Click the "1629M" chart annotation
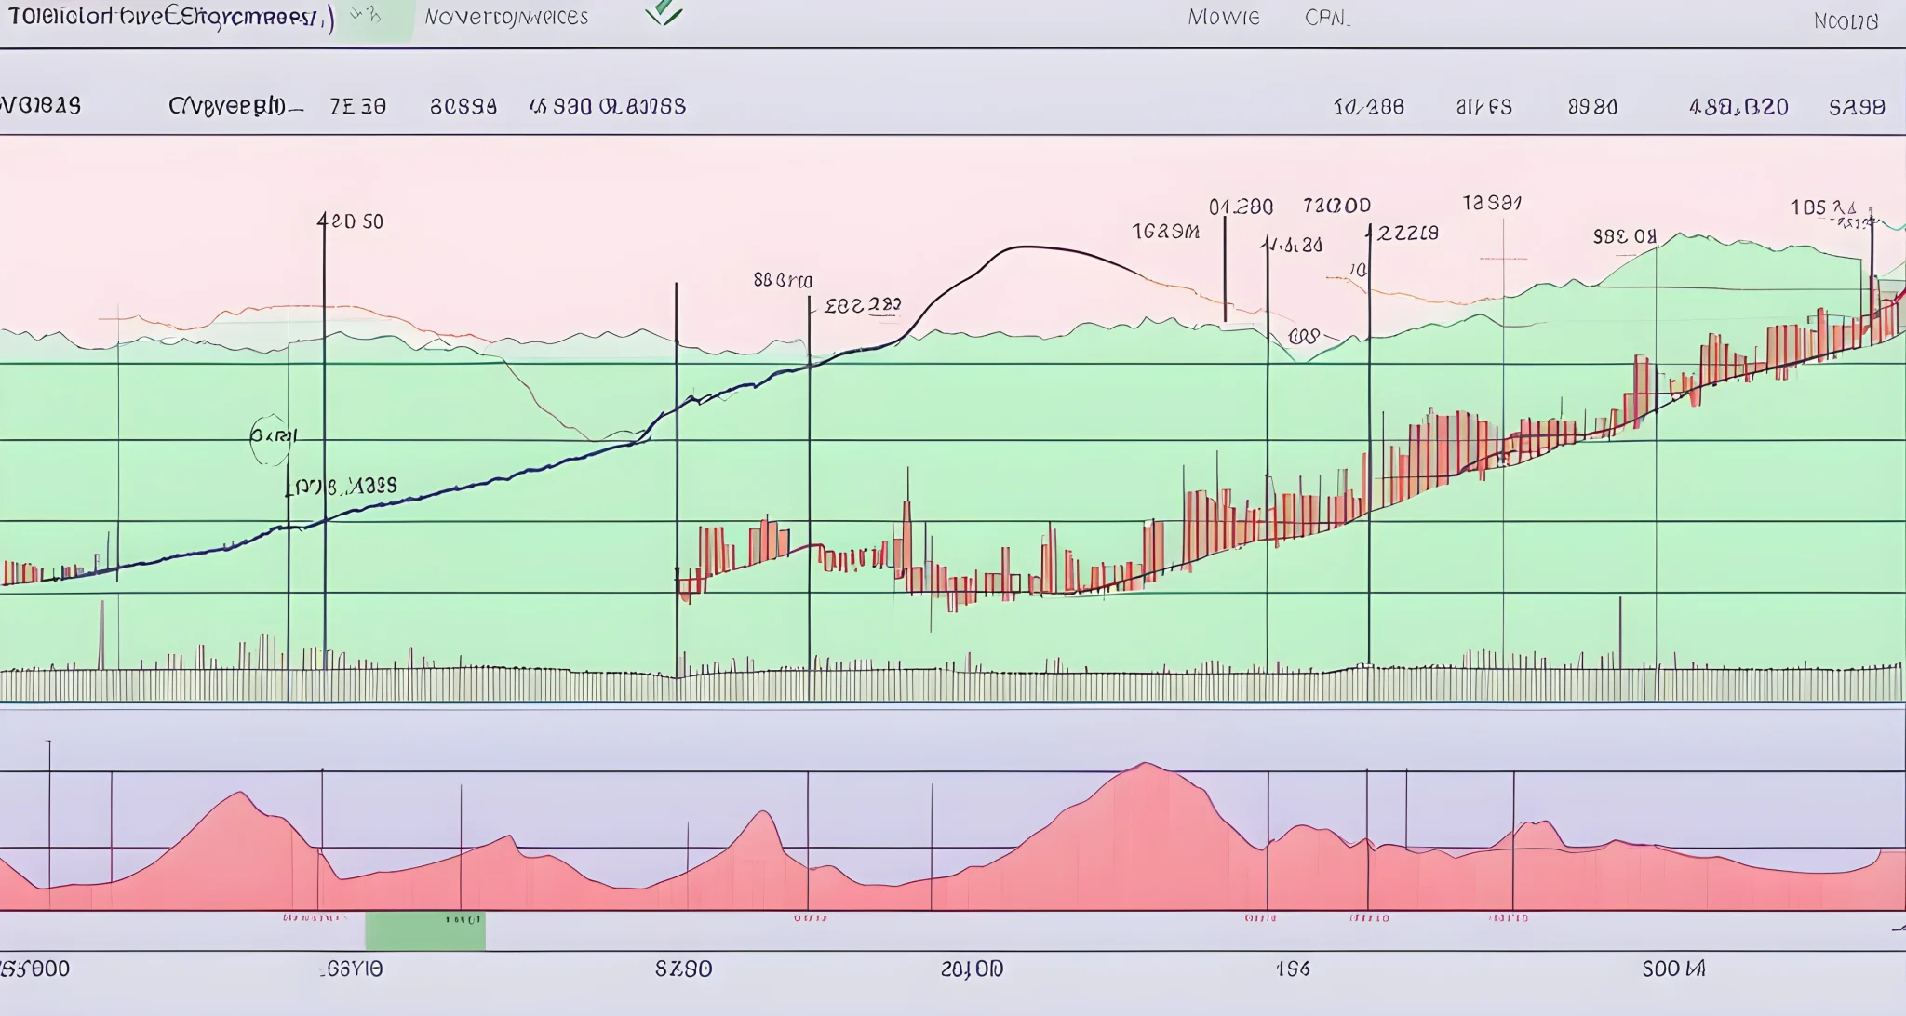 [1165, 231]
